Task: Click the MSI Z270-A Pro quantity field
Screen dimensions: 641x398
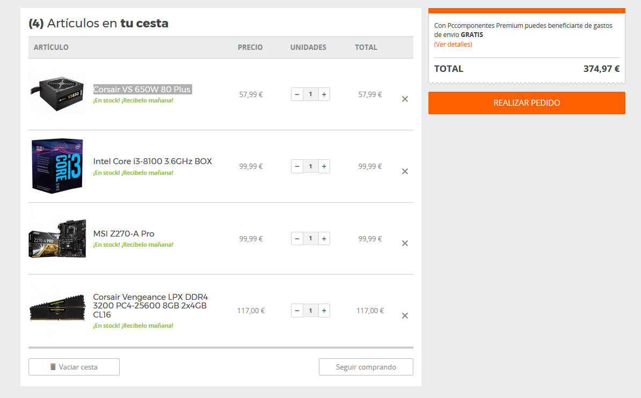Action: click(311, 239)
